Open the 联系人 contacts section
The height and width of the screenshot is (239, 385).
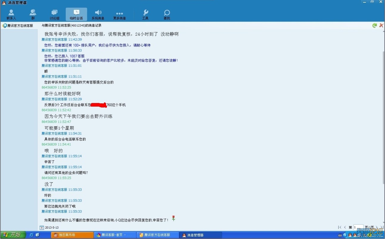click(11, 14)
